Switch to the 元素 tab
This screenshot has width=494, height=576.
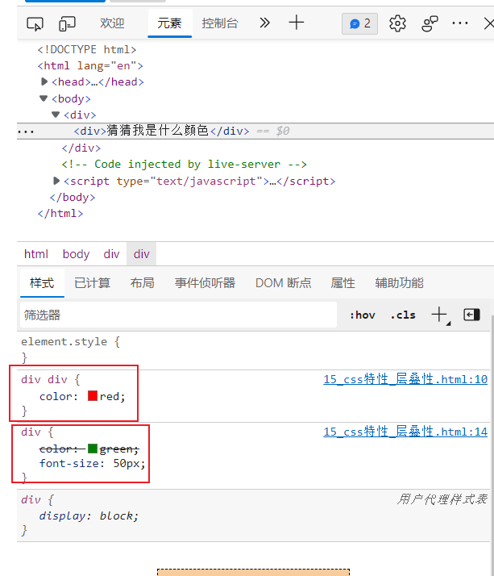169,23
